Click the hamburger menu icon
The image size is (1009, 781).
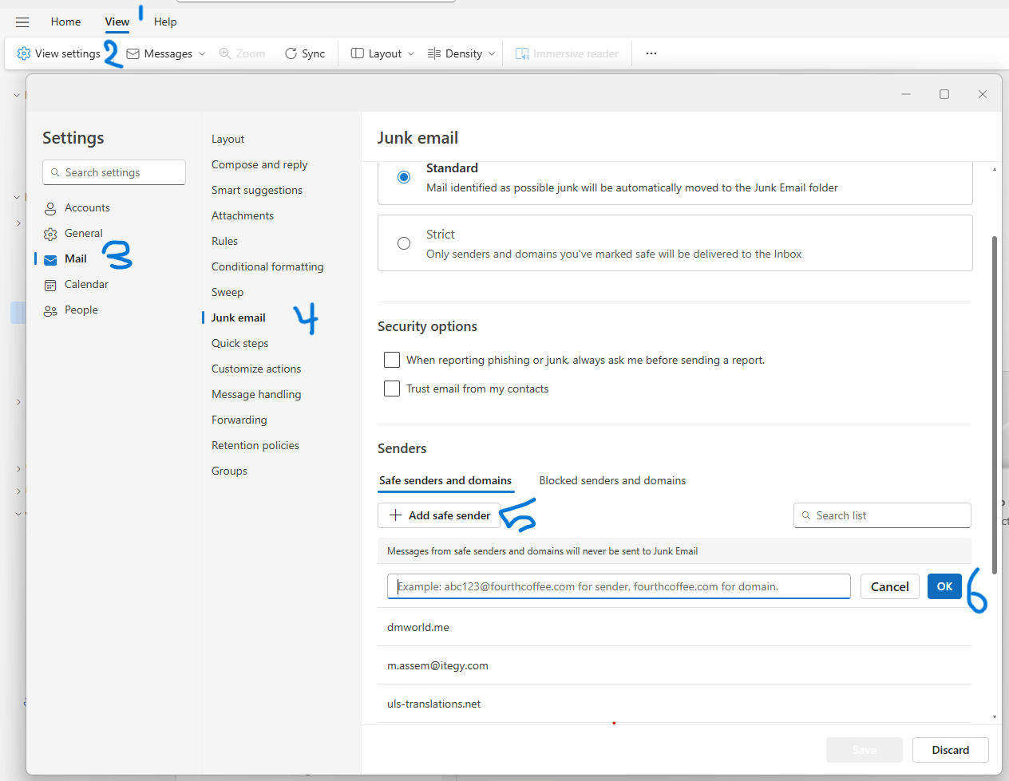point(22,22)
